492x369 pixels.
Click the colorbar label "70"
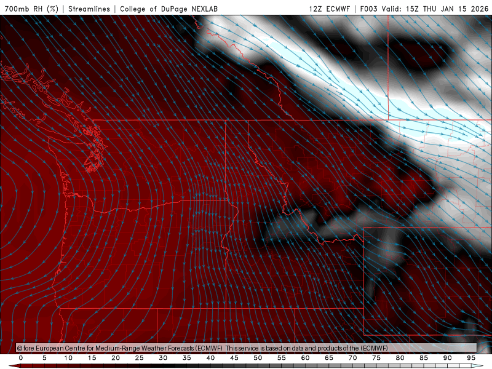click(x=352, y=358)
